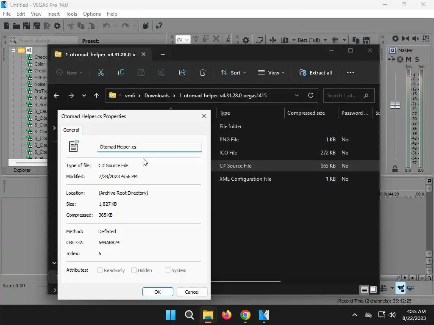Click OK in the Properties dialog
Screen dimensions: 434x325
[x=158, y=292]
